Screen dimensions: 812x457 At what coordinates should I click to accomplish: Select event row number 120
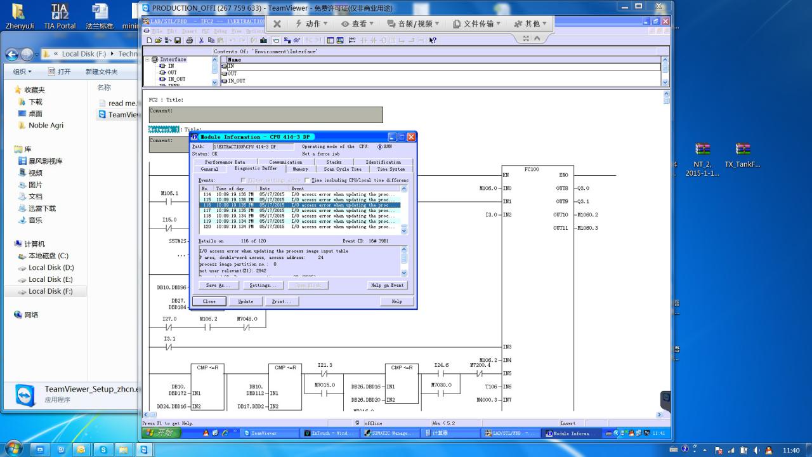[299, 227]
